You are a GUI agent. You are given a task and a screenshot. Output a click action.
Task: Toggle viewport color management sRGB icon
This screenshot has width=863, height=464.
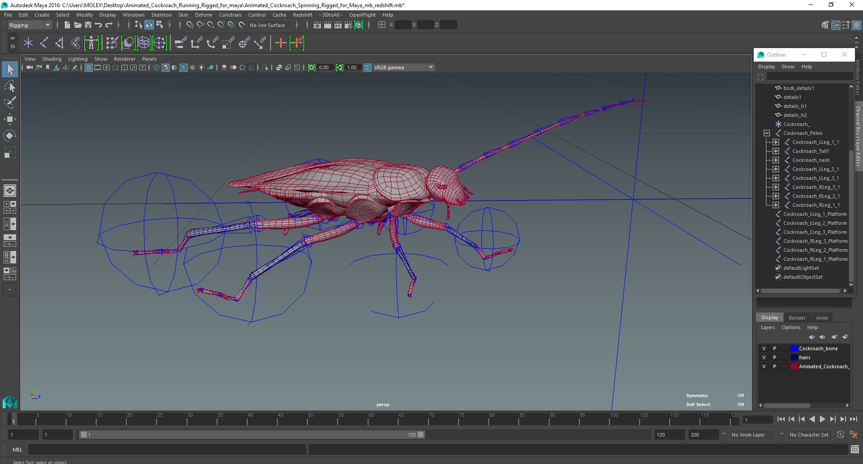[367, 67]
